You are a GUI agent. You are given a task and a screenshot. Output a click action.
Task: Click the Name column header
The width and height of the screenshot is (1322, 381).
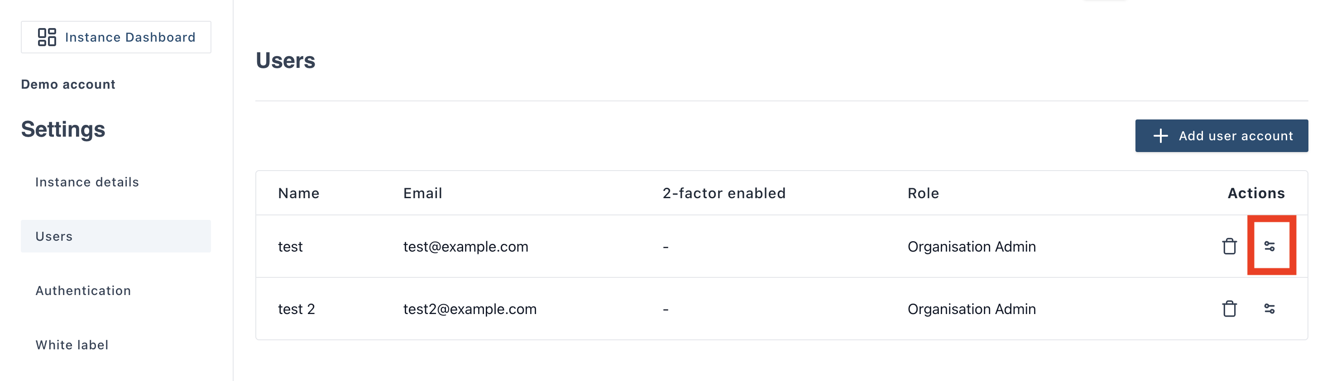(298, 193)
